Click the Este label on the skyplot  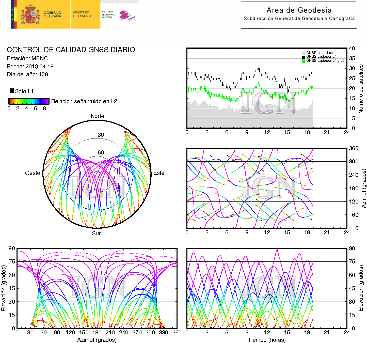pos(159,173)
